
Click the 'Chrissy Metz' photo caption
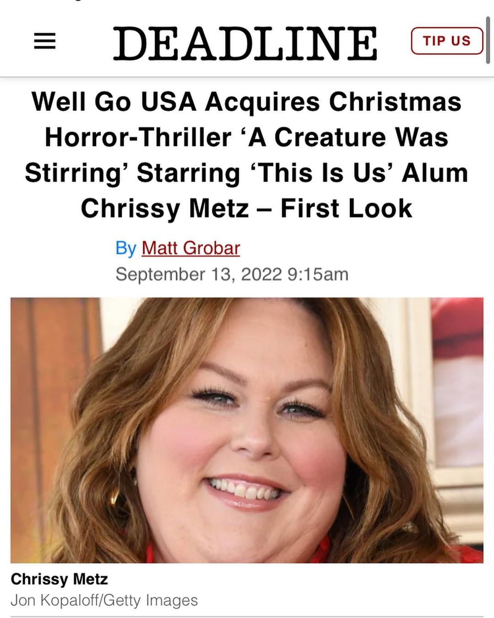tap(59, 579)
